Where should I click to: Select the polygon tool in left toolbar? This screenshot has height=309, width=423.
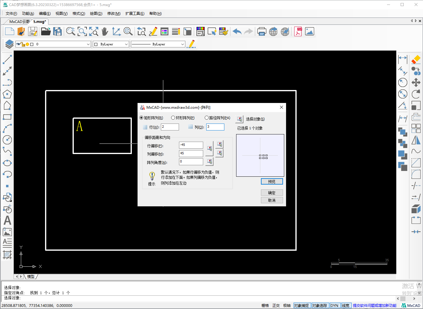[x=7, y=94]
